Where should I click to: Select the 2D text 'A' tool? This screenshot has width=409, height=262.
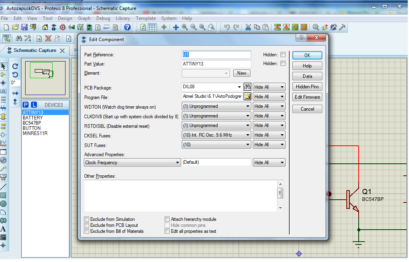coord(3,229)
